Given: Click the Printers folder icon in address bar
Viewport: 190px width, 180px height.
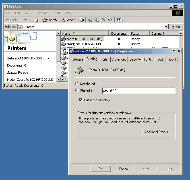Looking at the screenshot, I should tap(20, 27).
